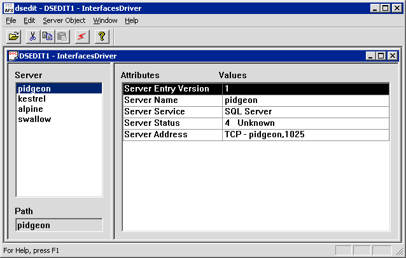Select the Server Address attribute cell
The height and width of the screenshot is (258, 406).
[x=172, y=135]
